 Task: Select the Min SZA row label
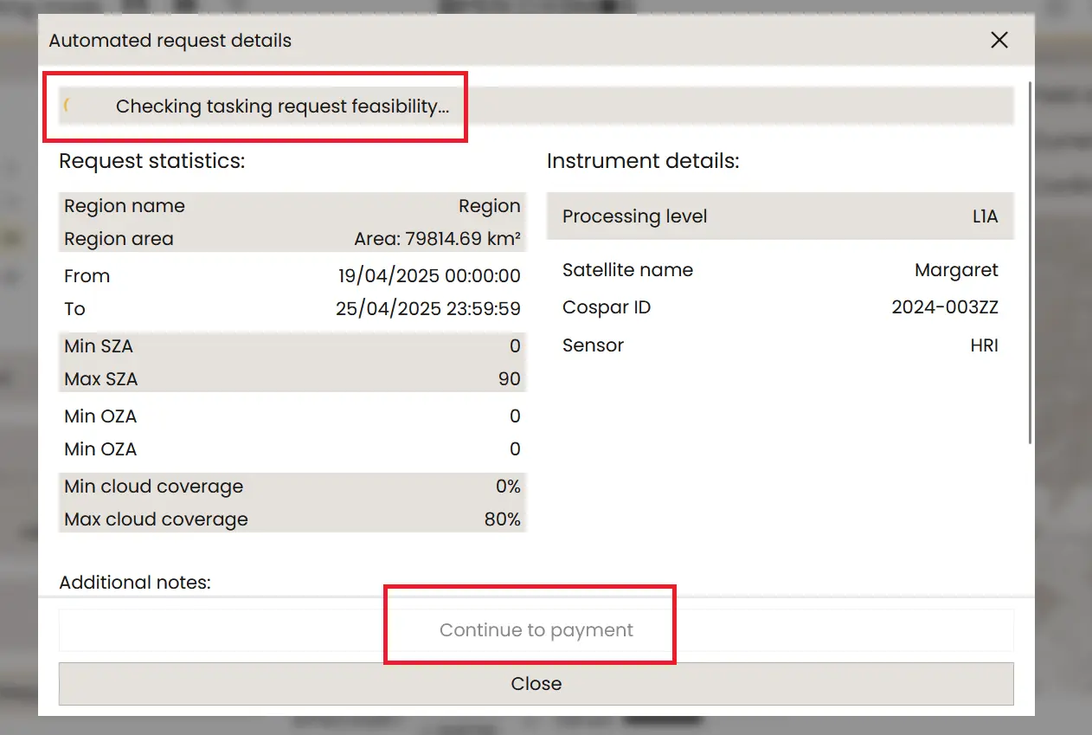pyautogui.click(x=99, y=346)
